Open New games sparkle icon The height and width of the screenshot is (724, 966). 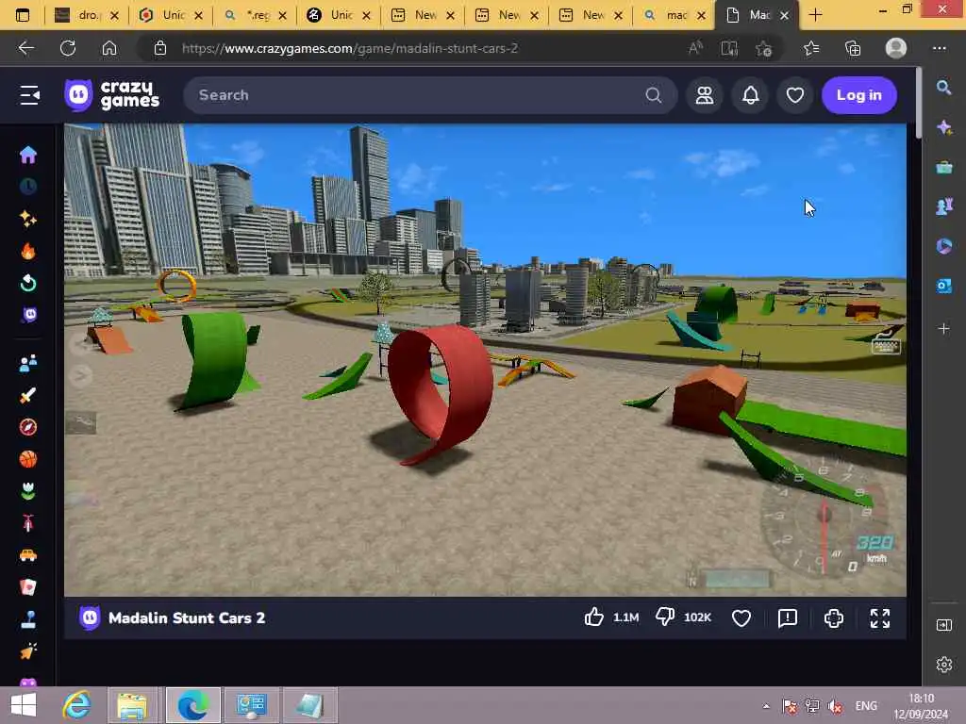27,219
